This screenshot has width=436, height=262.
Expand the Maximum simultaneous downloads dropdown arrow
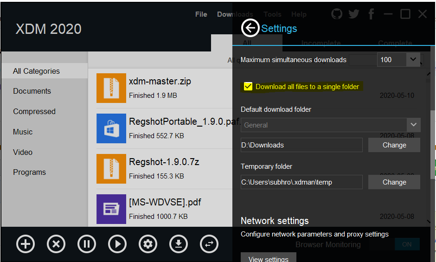413,59
